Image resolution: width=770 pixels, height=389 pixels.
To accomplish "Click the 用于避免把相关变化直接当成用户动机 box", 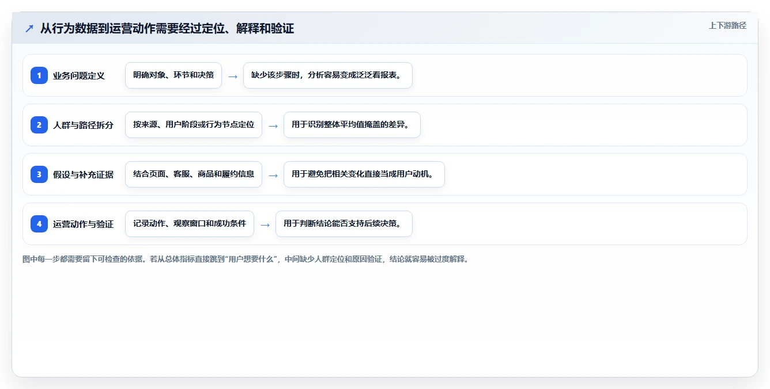I will click(x=364, y=174).
